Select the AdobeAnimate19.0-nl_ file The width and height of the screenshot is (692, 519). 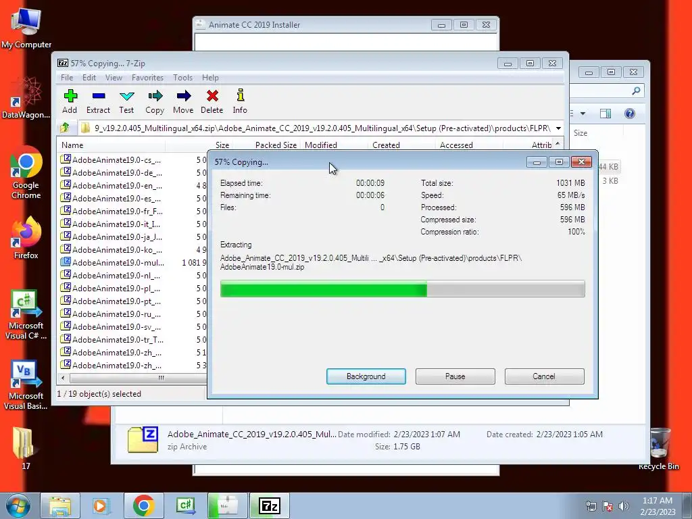click(112, 276)
